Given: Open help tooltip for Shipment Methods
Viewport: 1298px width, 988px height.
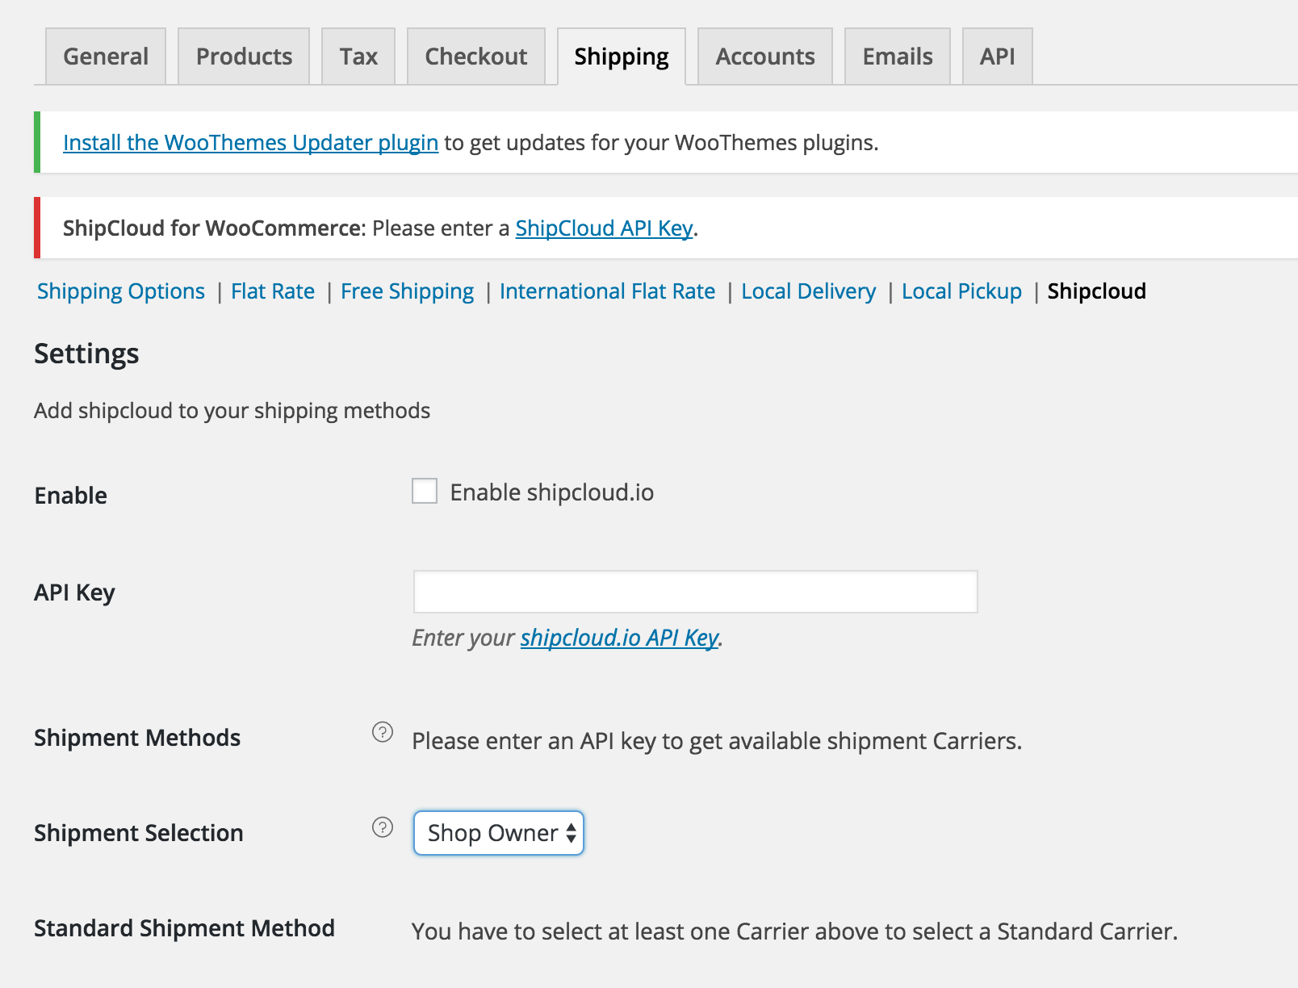Looking at the screenshot, I should (383, 732).
